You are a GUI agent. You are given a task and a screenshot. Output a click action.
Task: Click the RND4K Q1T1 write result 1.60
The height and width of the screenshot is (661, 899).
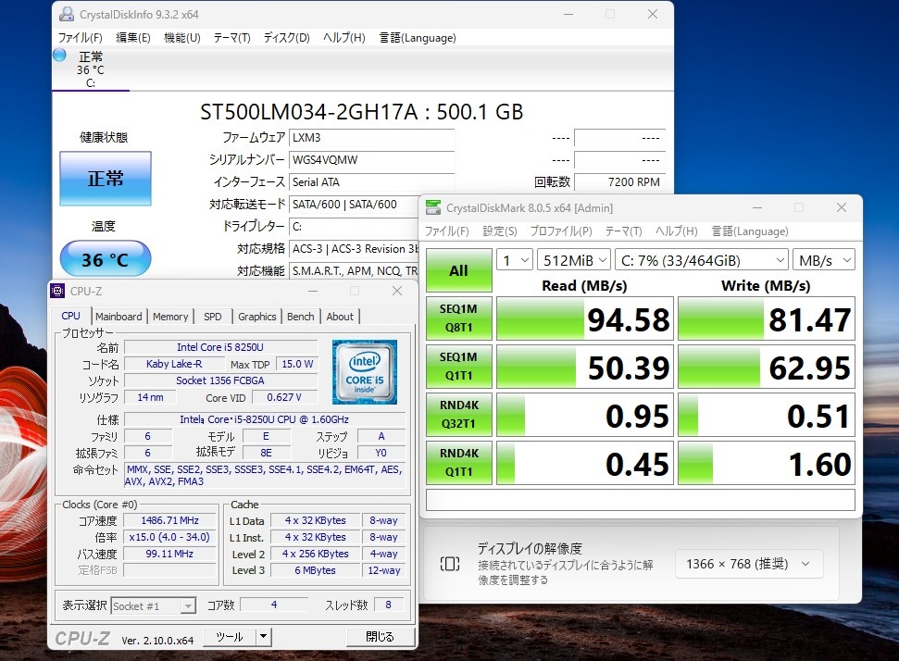pyautogui.click(x=767, y=463)
